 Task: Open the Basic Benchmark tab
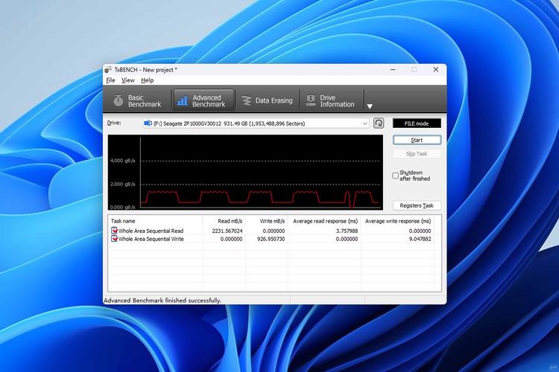[138, 101]
